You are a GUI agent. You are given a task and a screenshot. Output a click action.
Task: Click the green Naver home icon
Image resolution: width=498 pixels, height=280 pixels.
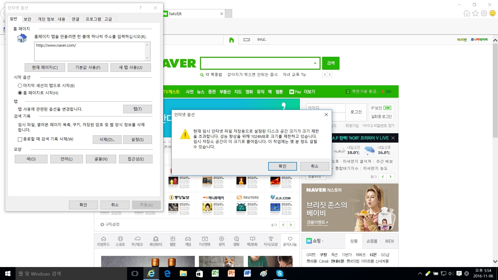231,40
